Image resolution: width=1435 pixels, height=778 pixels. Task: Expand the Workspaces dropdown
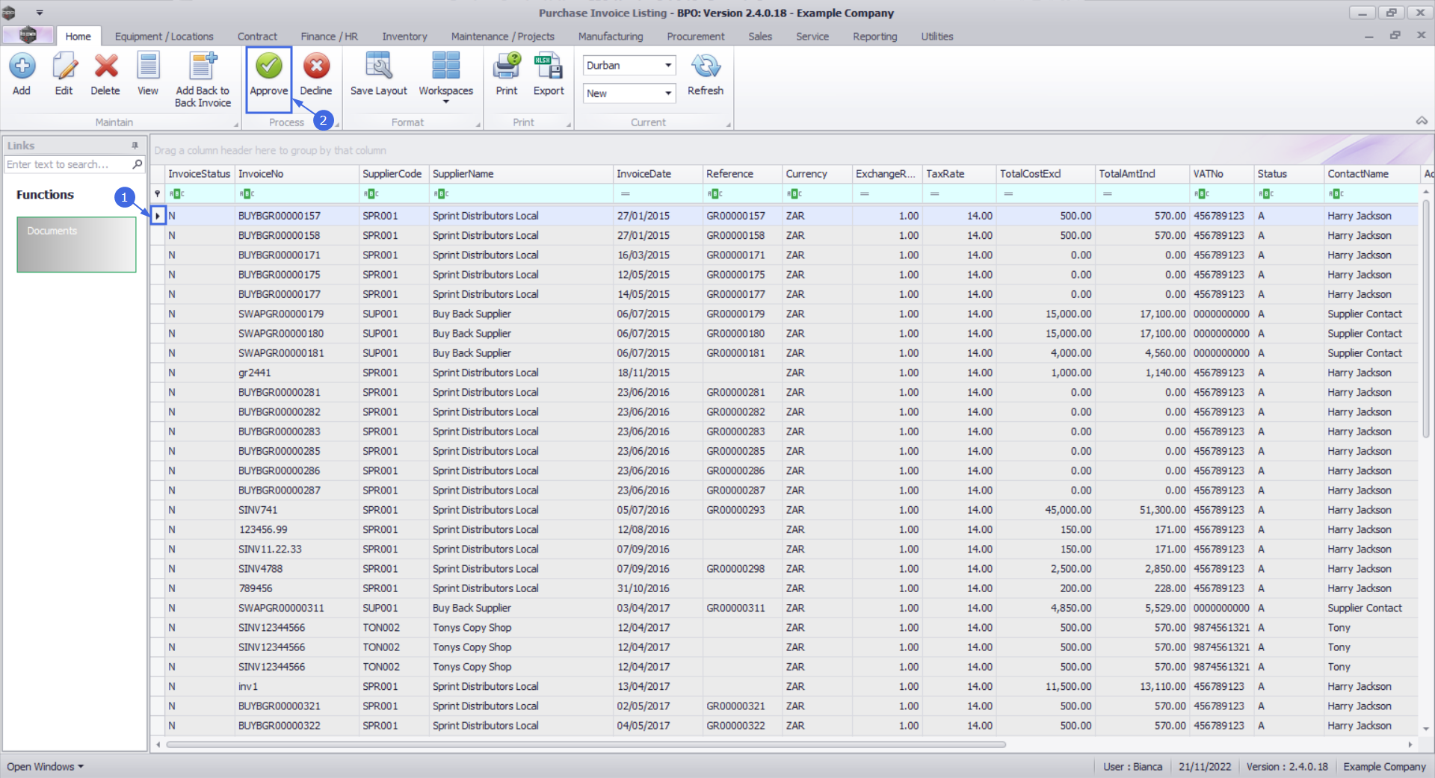pos(446,101)
